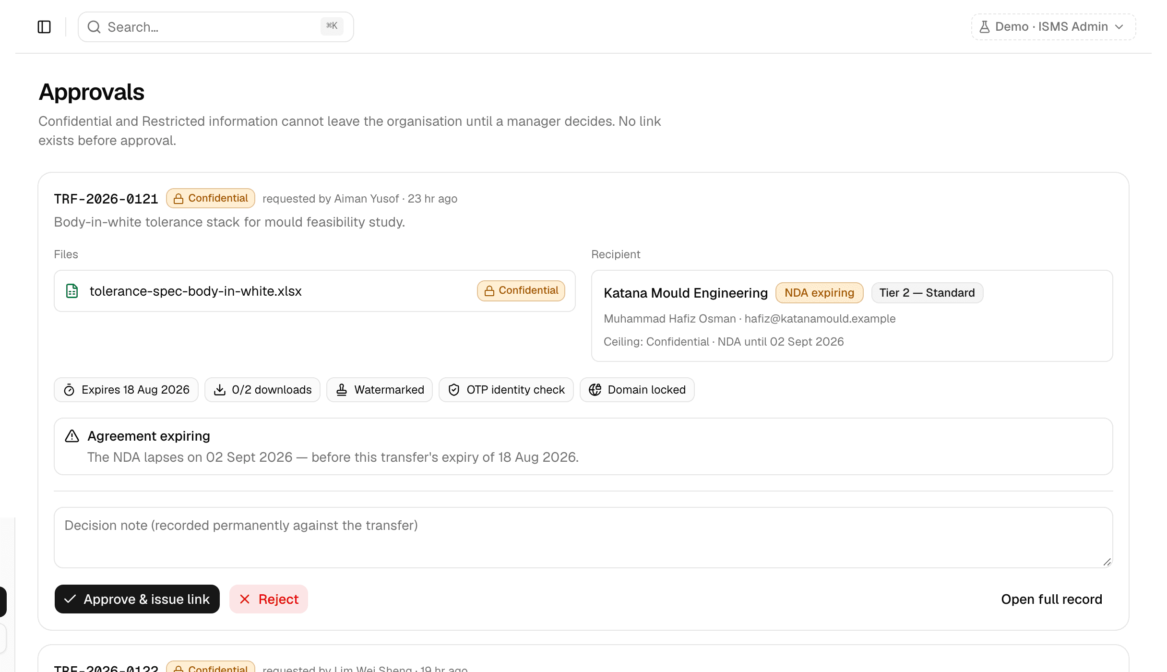Screen dimensions: 1167x672
Task: Click the NDA expiring badge
Action: pos(819,293)
